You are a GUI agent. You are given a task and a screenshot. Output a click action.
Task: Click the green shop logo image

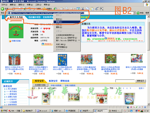(16, 31)
